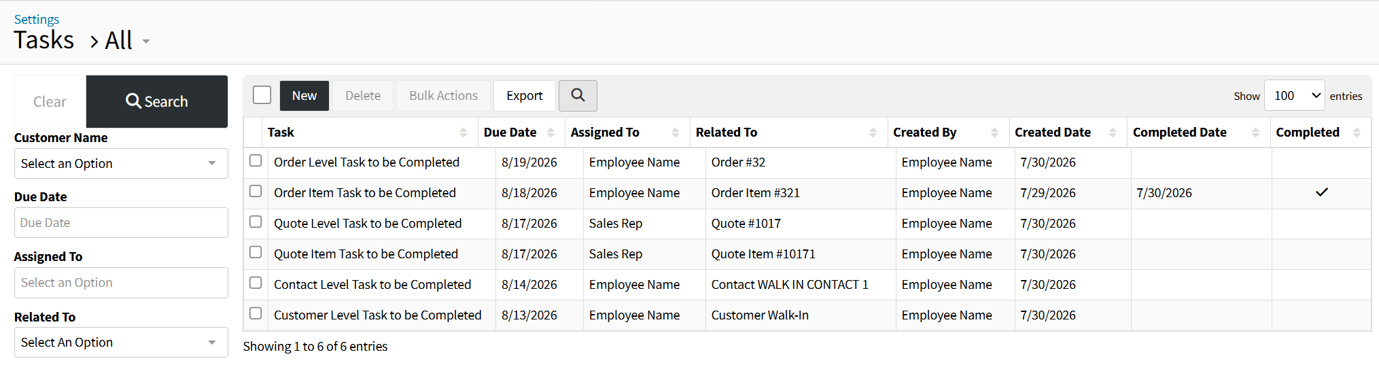
Task: Sort by Task column arrows
Action: [x=463, y=133]
